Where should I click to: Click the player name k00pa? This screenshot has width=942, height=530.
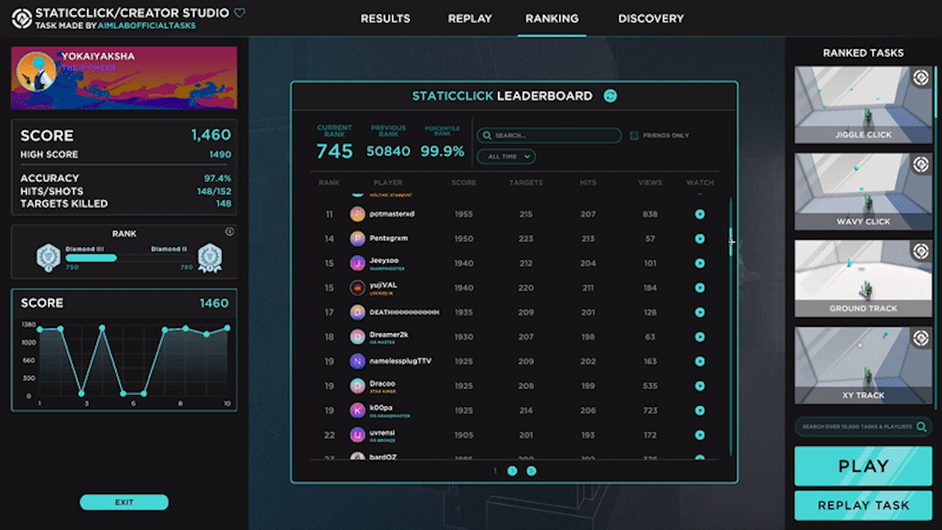tap(381, 408)
